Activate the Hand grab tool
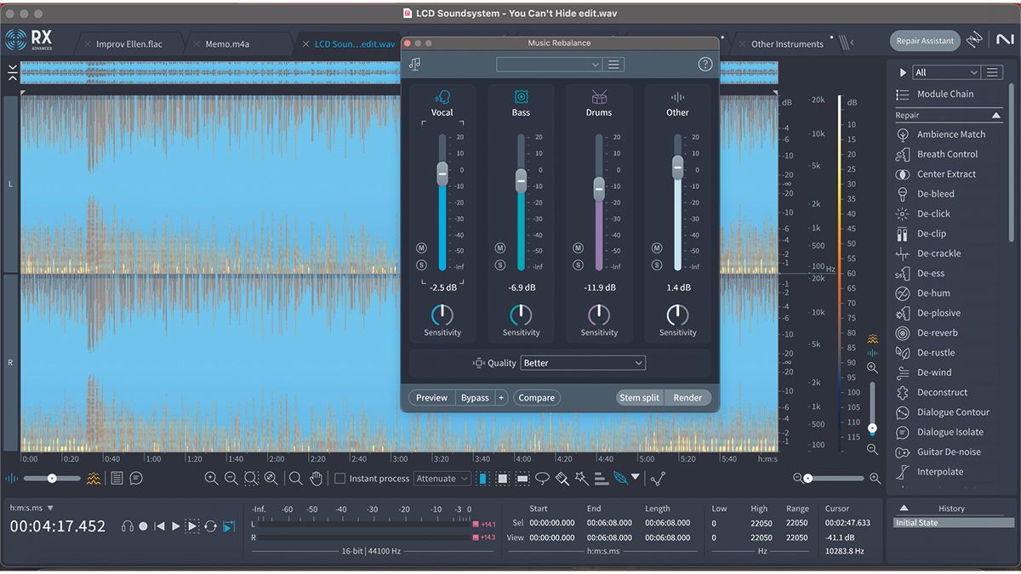Screen dimensions: 1021x574 [316, 478]
